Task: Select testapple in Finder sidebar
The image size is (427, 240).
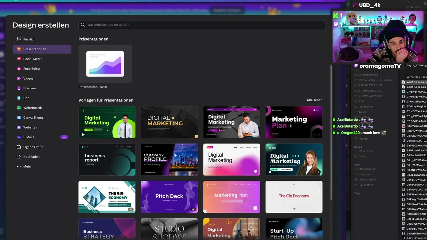Action: [364, 174]
